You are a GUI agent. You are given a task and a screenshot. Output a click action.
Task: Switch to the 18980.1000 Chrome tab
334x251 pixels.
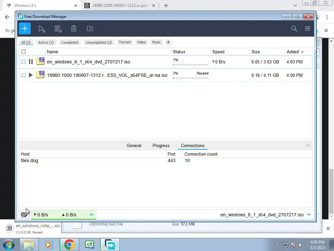120,6
